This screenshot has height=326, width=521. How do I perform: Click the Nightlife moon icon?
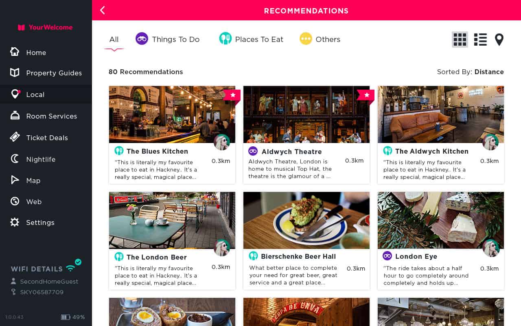pos(15,159)
